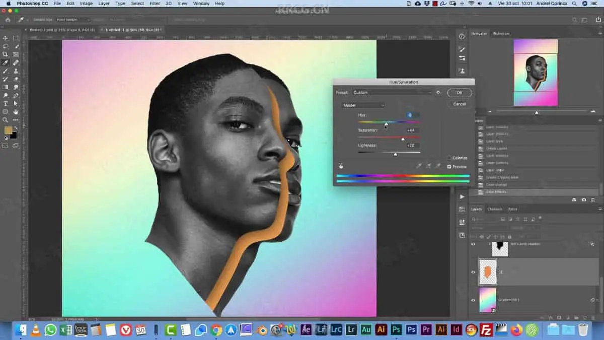Image resolution: width=604 pixels, height=340 pixels.
Task: Toggle Quick Mask mode icon
Action: tap(6, 146)
